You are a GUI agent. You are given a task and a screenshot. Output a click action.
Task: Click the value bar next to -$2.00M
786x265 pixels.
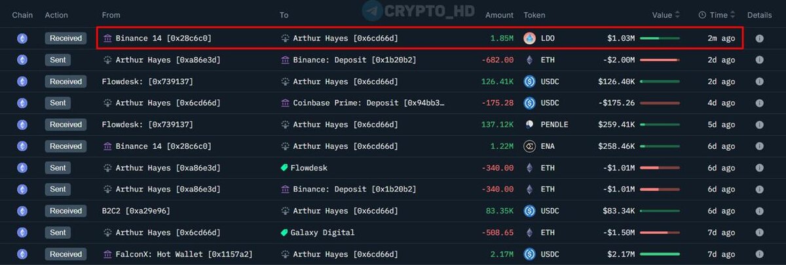[x=660, y=60]
